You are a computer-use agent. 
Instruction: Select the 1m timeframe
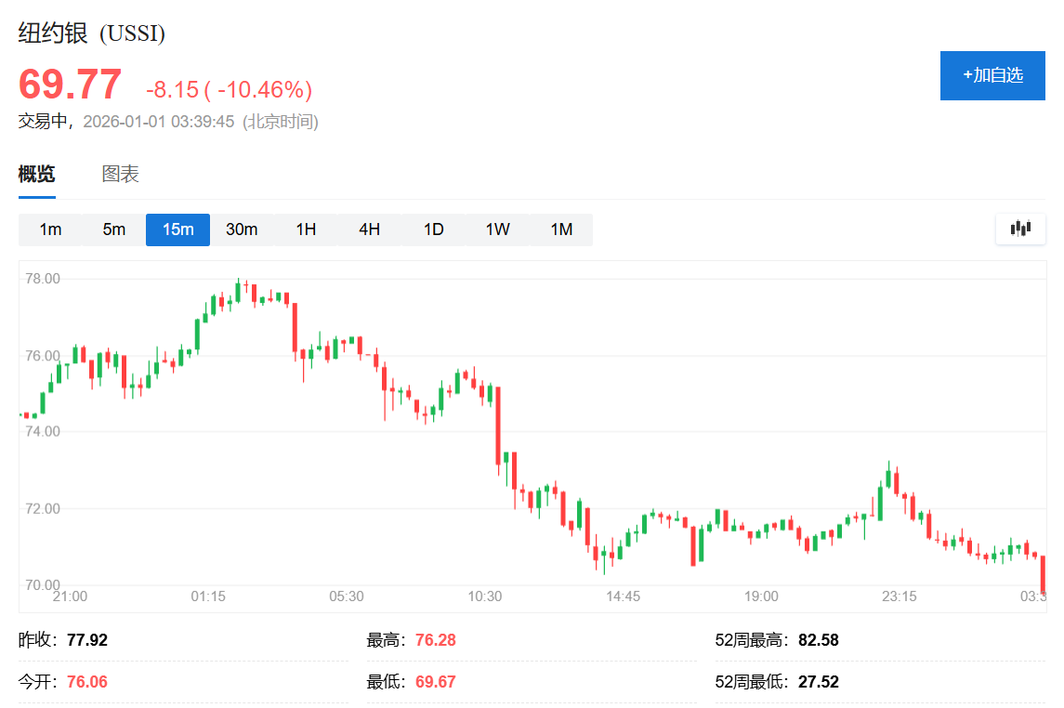(x=50, y=229)
